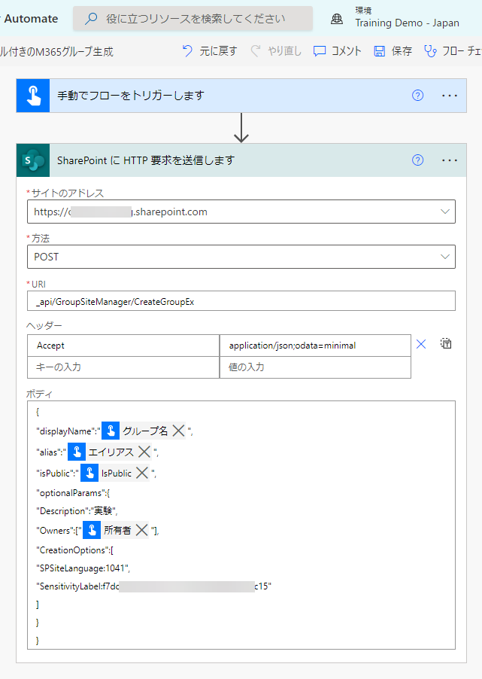482x679 pixels.
Task: Expand the 方法 POST dropdown
Action: 445,257
